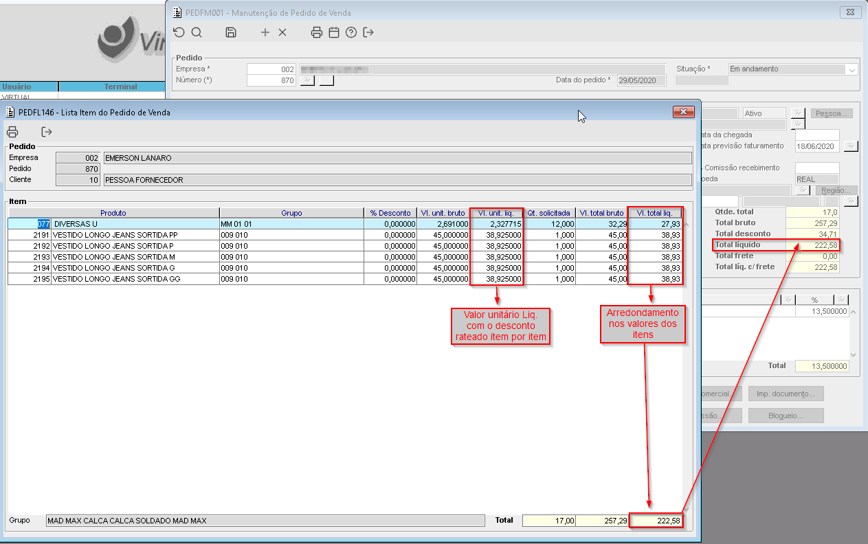Click the Número field with value 870
Image resolution: width=868 pixels, height=544 pixels.
coord(271,80)
